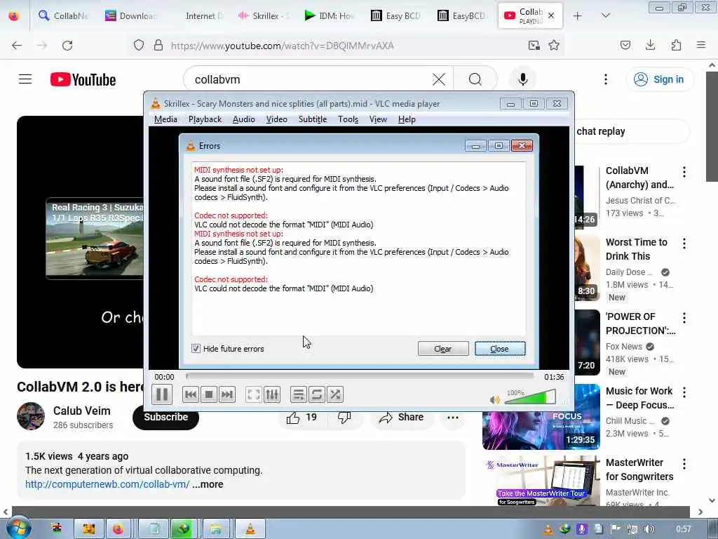Open options for CollabVM (Anarchy) video
The image size is (718, 539).
[x=684, y=172]
